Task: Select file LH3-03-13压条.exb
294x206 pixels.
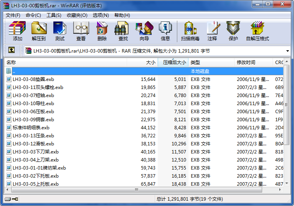Action: click(x=33, y=135)
